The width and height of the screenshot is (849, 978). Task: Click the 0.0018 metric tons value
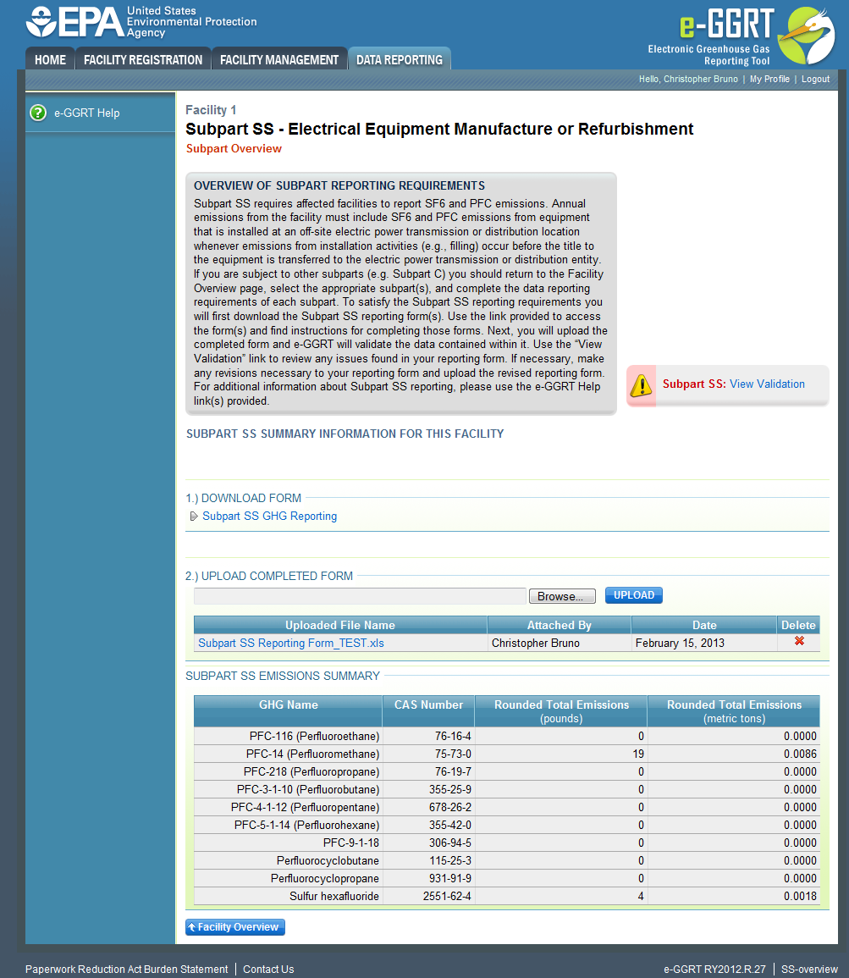pyautogui.click(x=800, y=897)
